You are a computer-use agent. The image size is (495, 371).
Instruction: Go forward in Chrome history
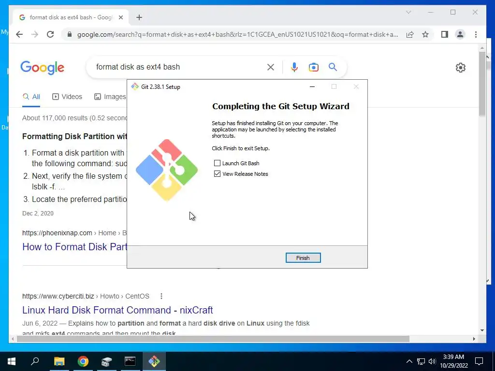tap(35, 34)
